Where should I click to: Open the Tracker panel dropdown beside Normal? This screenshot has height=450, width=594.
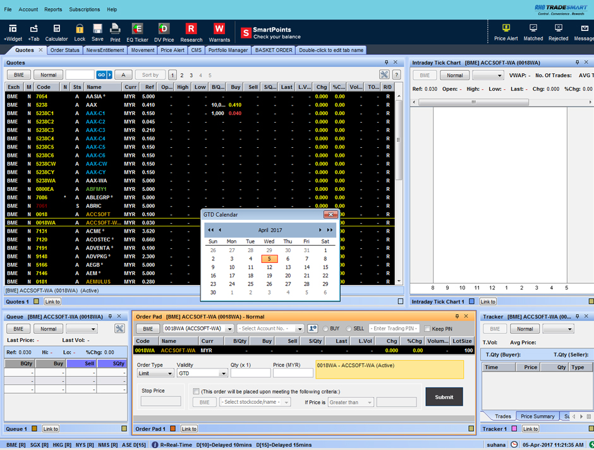(558, 329)
